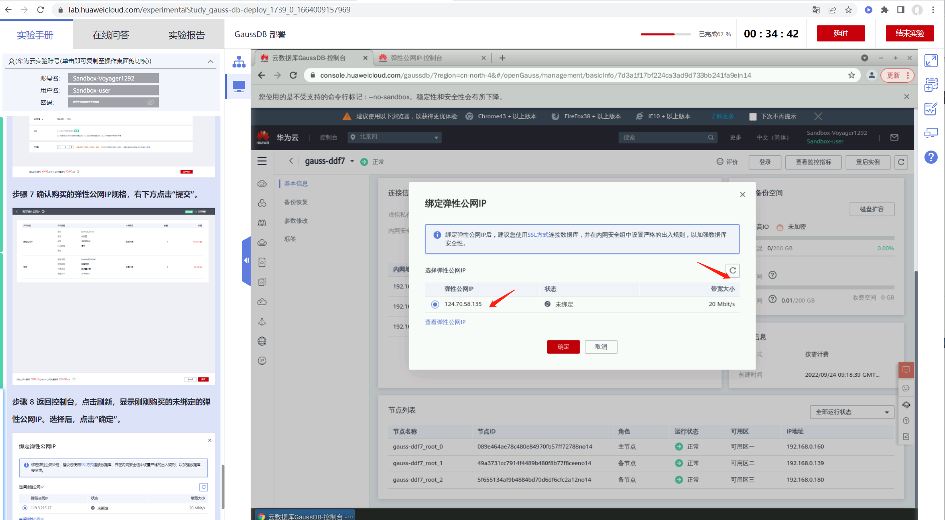Open the 备份恢复 (Backup and Restore) menu item
This screenshot has width=945, height=520.
pyautogui.click(x=296, y=202)
